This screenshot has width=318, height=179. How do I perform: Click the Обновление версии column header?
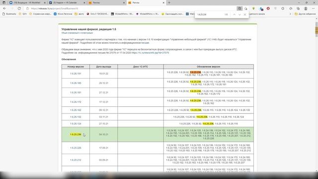tap(209, 67)
